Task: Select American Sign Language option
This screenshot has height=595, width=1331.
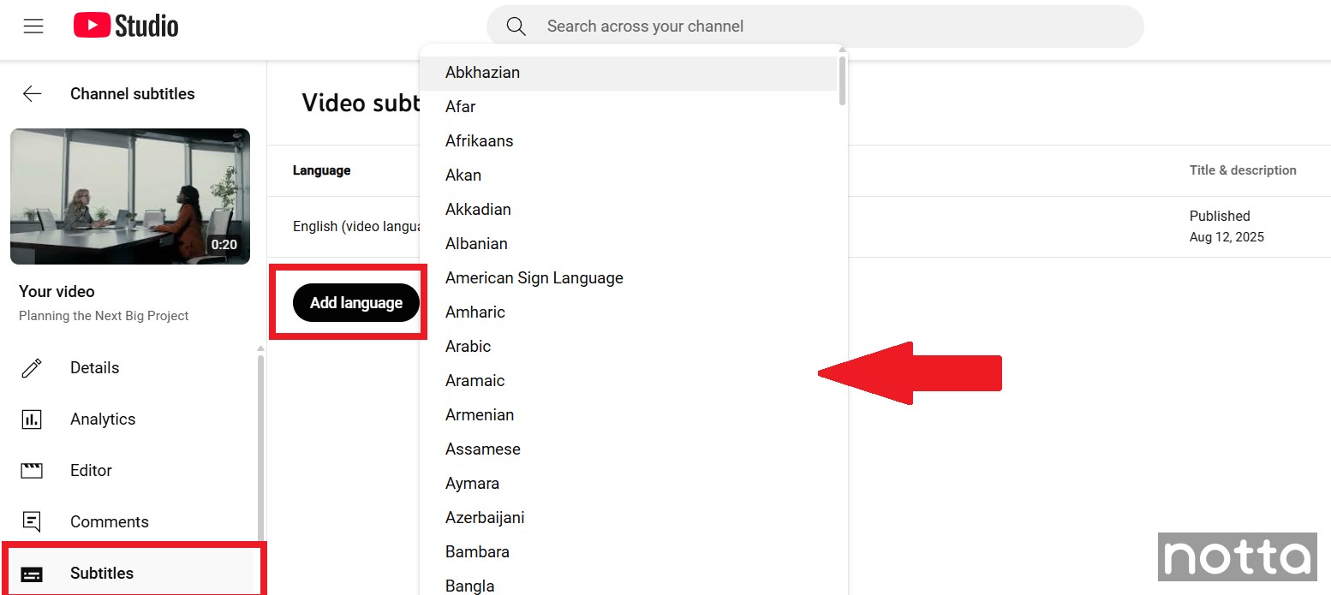Action: [534, 278]
